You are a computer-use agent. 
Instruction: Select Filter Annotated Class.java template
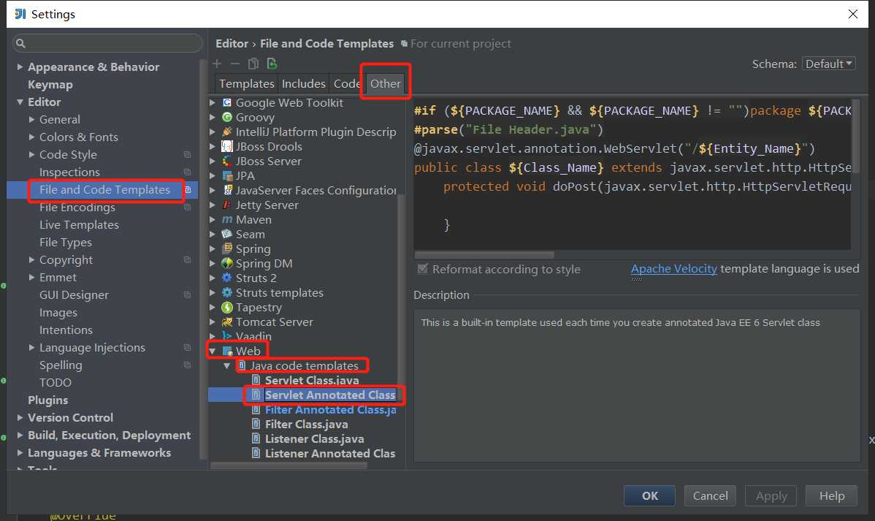click(x=330, y=409)
